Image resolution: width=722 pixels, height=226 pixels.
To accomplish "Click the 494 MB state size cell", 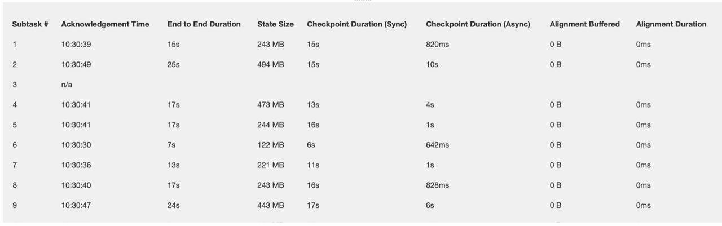I will (271, 65).
